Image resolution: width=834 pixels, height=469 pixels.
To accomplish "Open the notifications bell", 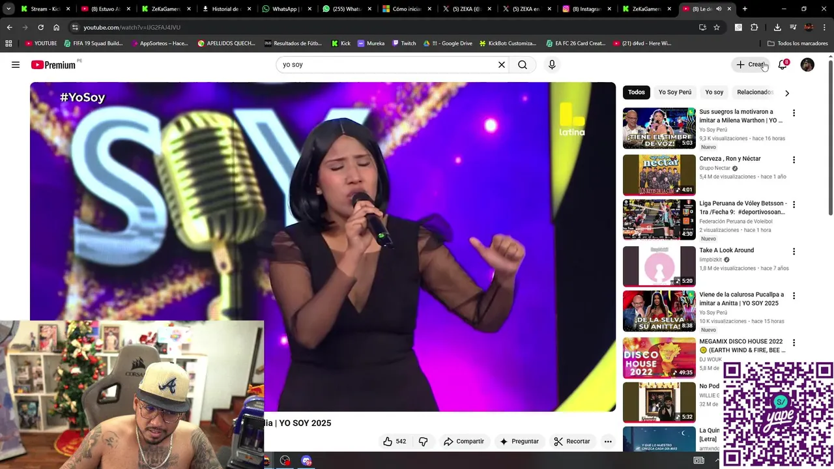I will [783, 64].
